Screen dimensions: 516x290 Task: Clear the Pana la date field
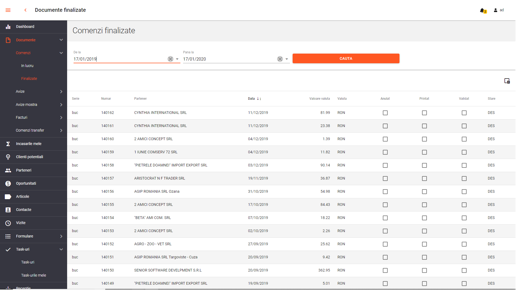coord(280,59)
